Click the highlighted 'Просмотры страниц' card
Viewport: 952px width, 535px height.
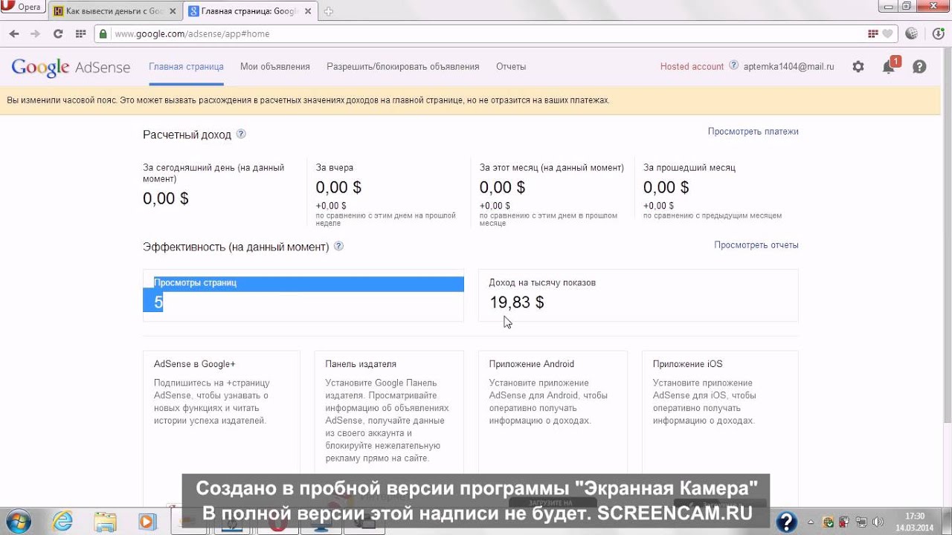[x=303, y=295]
